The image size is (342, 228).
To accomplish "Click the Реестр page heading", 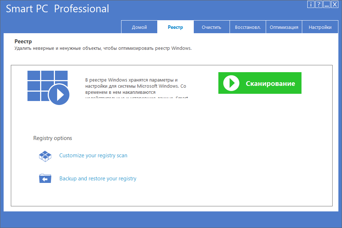I will [x=23, y=41].
